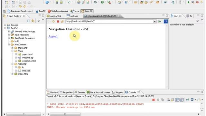Click the Clear Console icon

point(168,100)
